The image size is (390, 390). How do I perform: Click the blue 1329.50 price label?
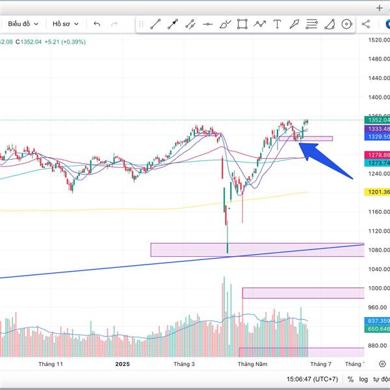[377, 136]
